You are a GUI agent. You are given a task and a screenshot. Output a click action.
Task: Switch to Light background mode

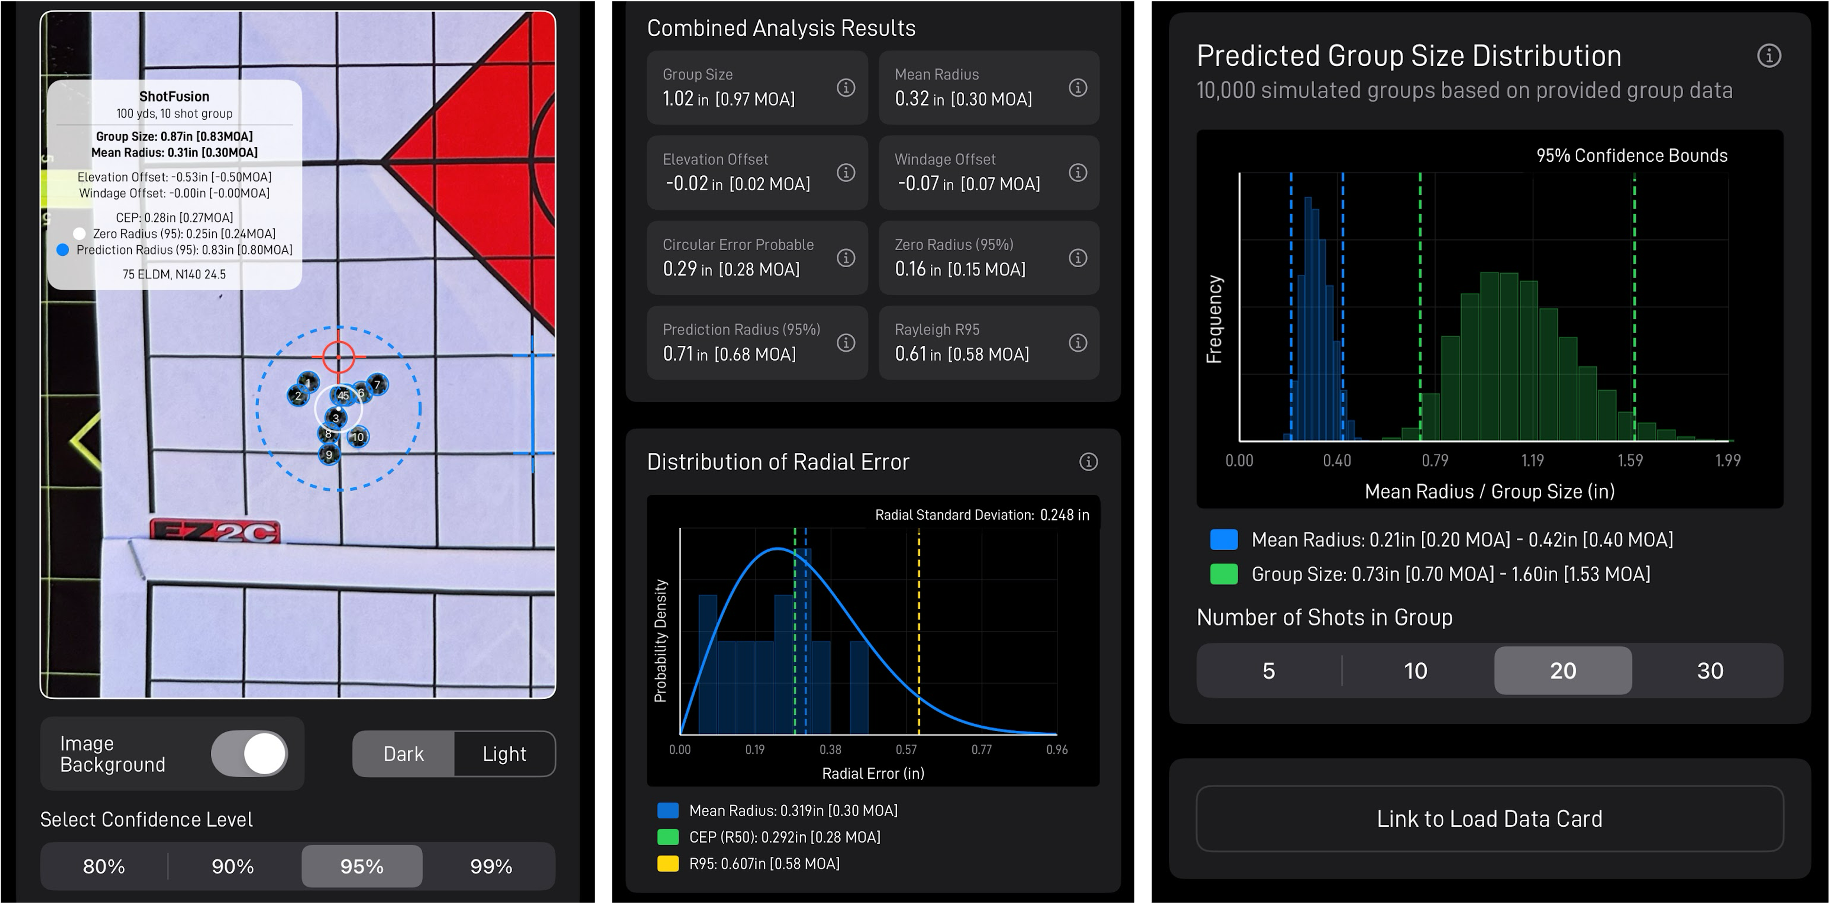tap(504, 754)
